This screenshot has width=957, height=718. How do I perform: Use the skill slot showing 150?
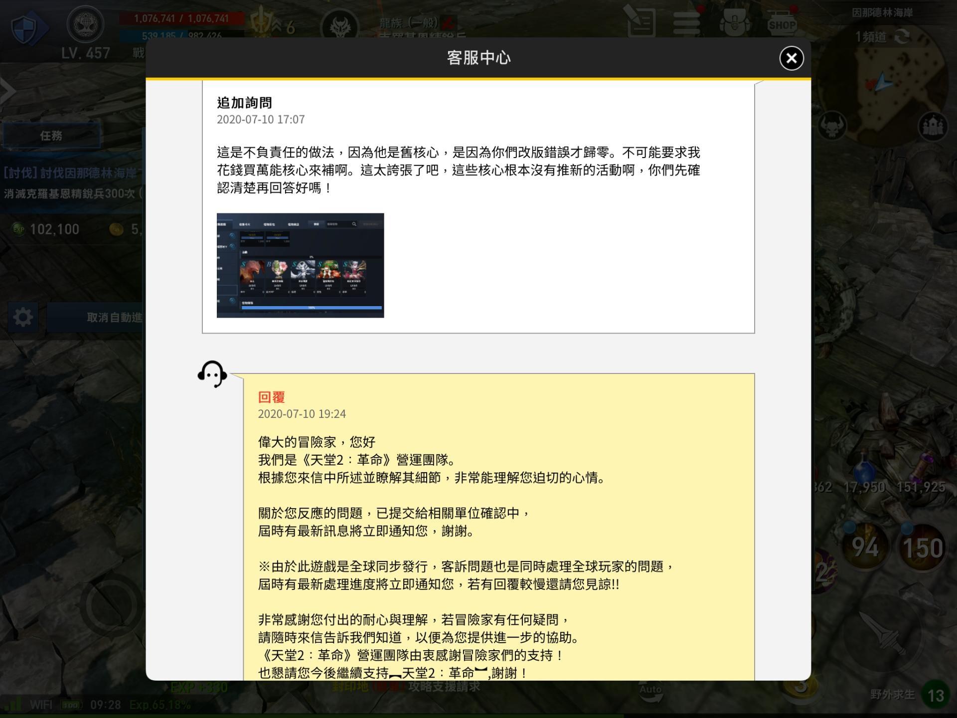coord(923,547)
